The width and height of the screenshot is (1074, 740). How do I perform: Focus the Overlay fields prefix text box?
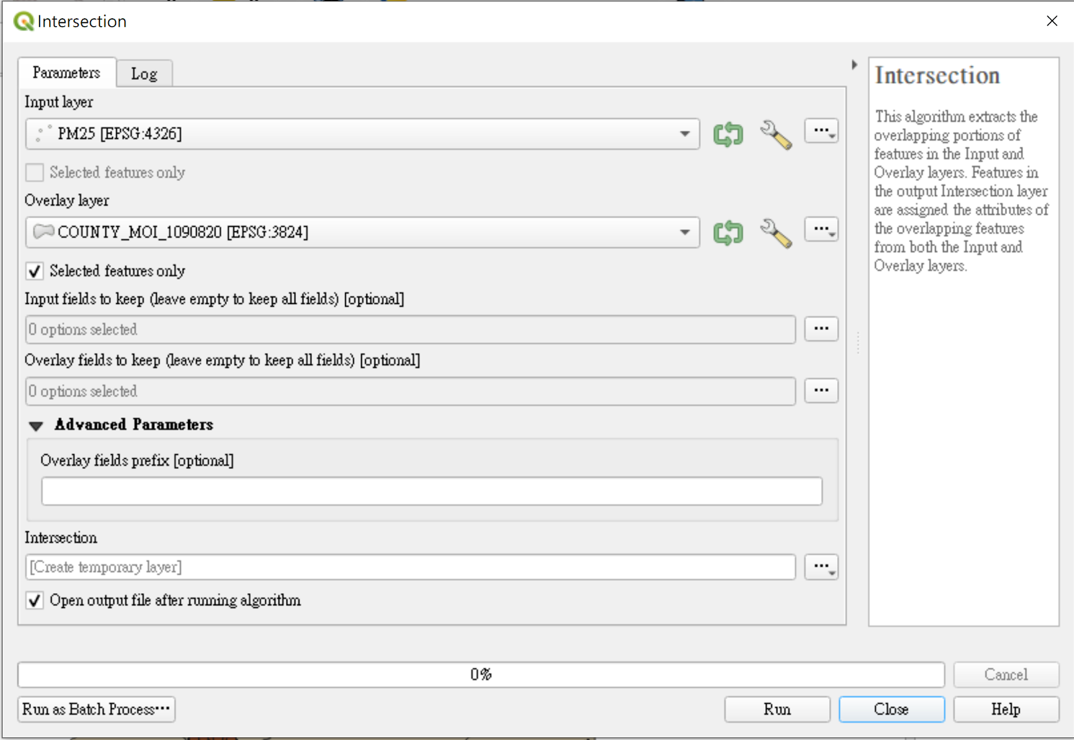point(432,491)
